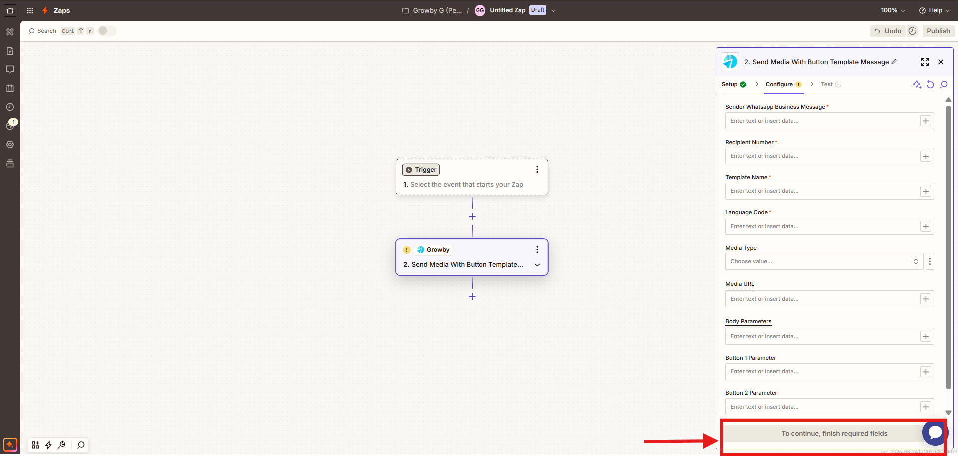Open the Media Type field options menu
The height and width of the screenshot is (456, 958).
[930, 261]
